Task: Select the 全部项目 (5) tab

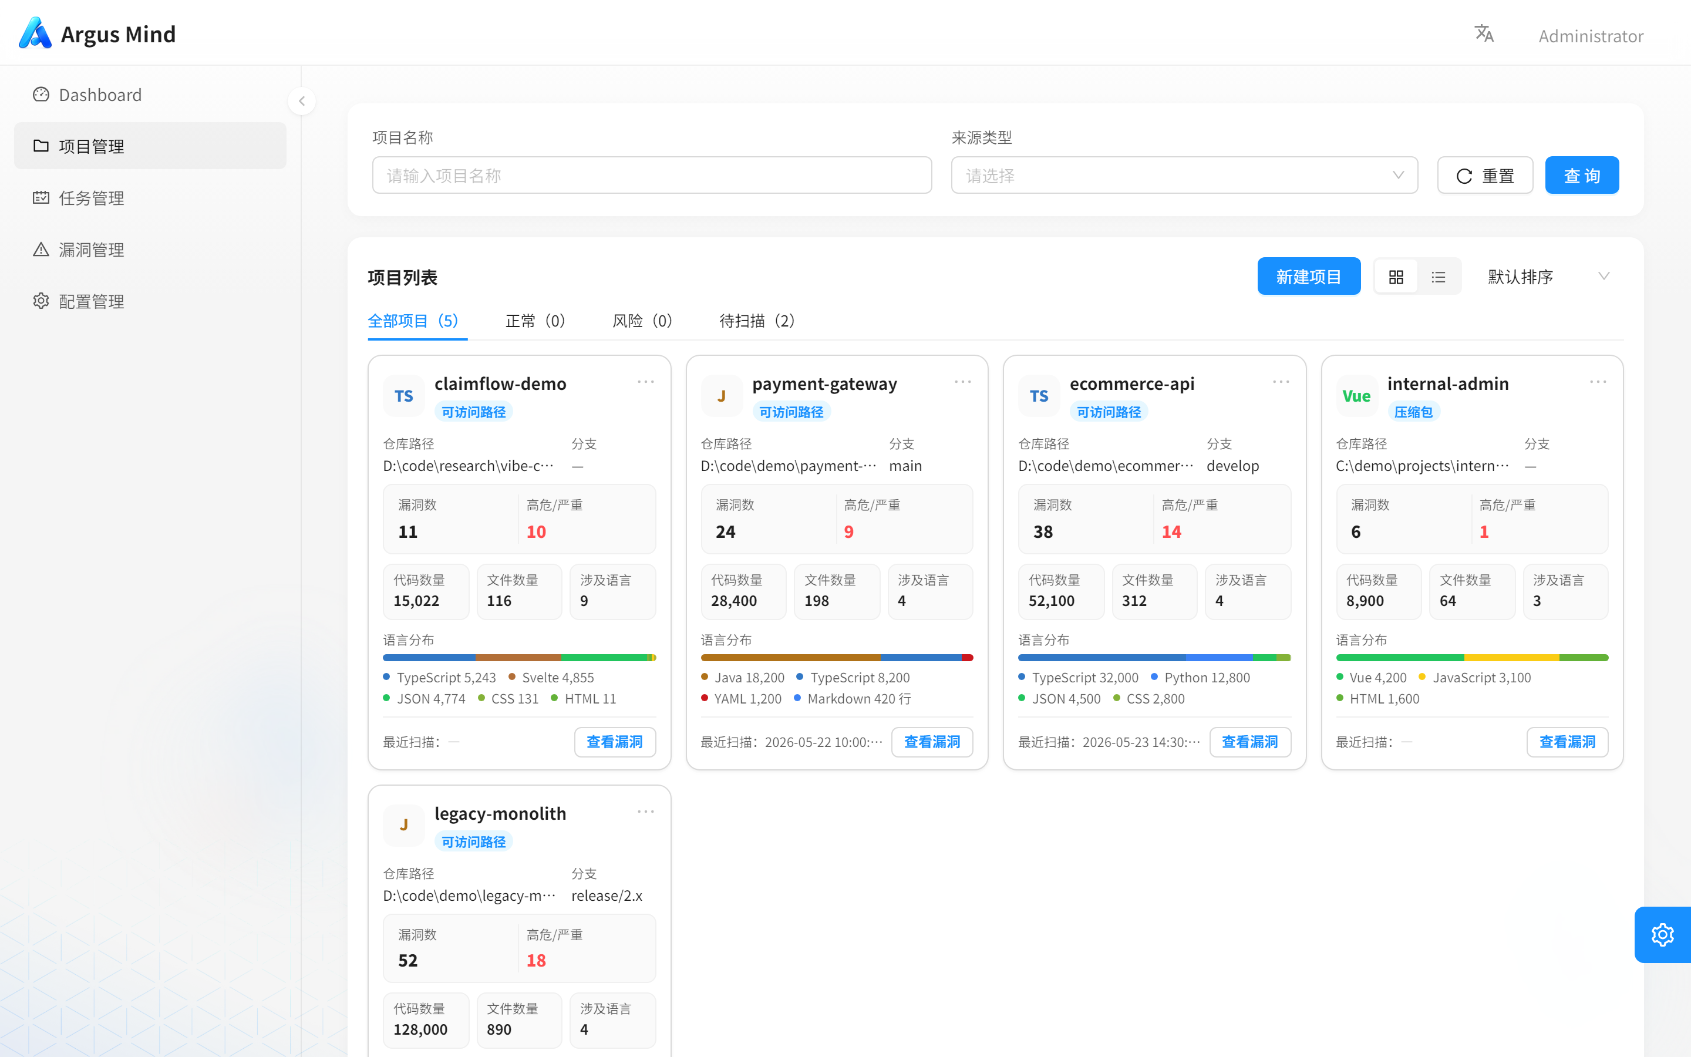Action: click(x=417, y=321)
